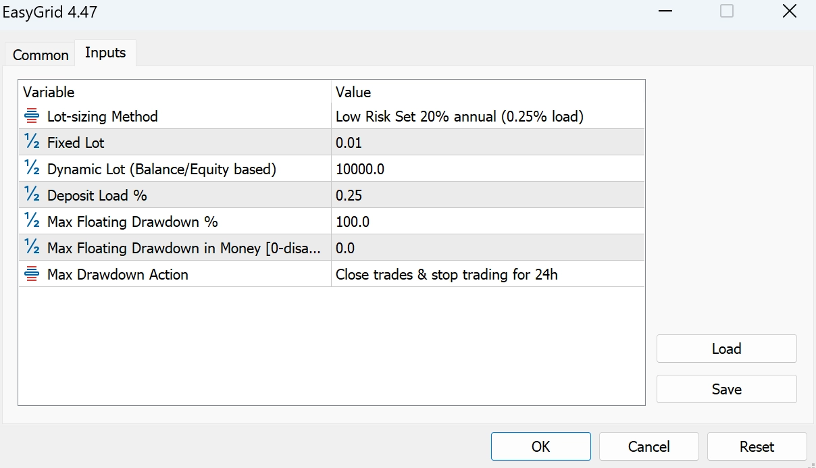Click the enum icon beside Lot-sizing Method
Image resolution: width=816 pixels, height=468 pixels.
click(x=32, y=116)
